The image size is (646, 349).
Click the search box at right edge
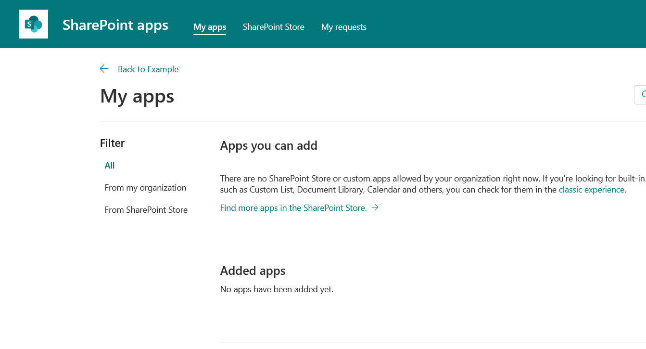point(640,95)
